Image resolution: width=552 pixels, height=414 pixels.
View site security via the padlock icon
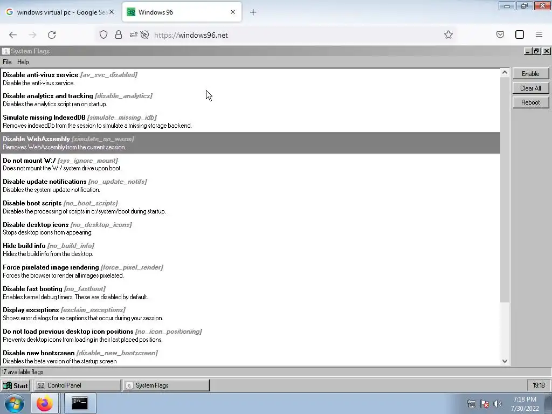[119, 34]
